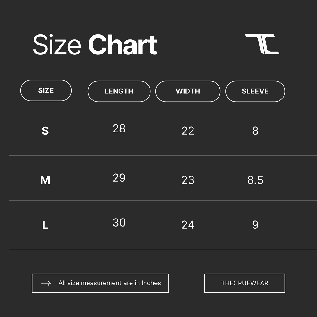Click width value 23
Viewport: 317px width, 317px height.
pyautogui.click(x=188, y=180)
